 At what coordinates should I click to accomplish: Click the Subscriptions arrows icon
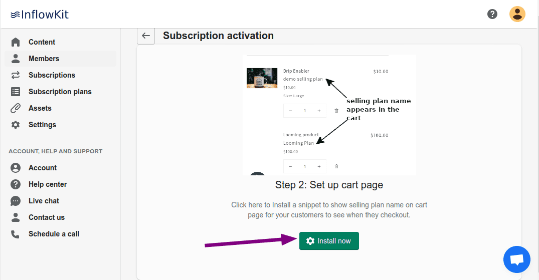[x=16, y=75]
